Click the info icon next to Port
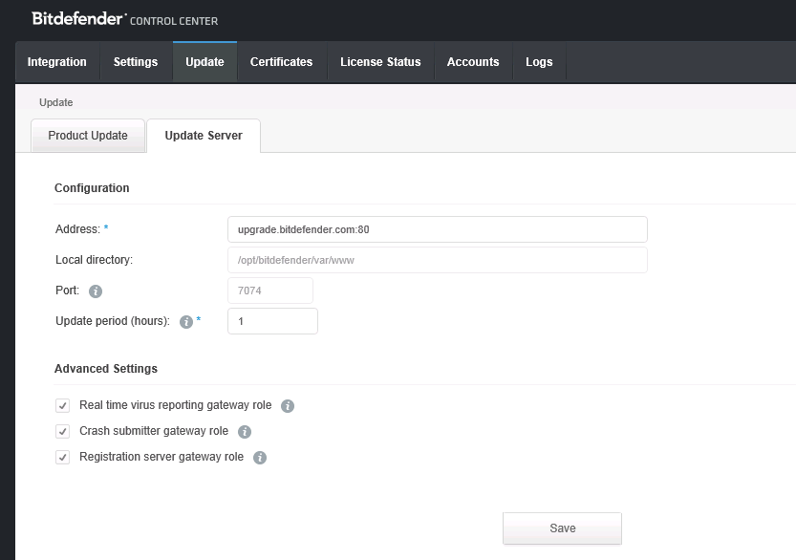Viewport: 796px width, 560px height. tap(96, 291)
